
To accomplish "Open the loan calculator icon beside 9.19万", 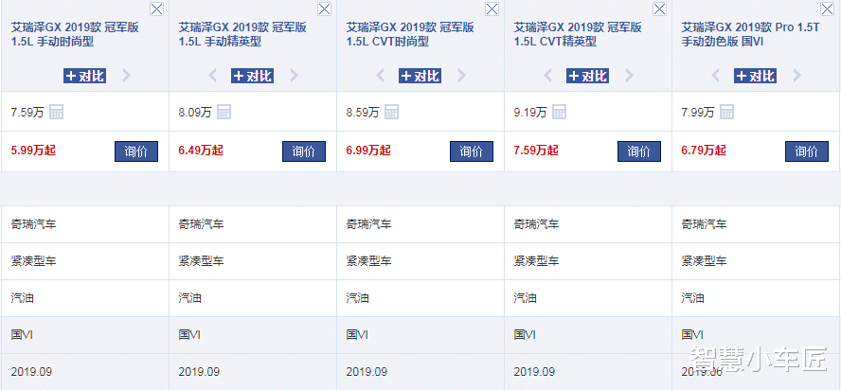I will click(560, 112).
